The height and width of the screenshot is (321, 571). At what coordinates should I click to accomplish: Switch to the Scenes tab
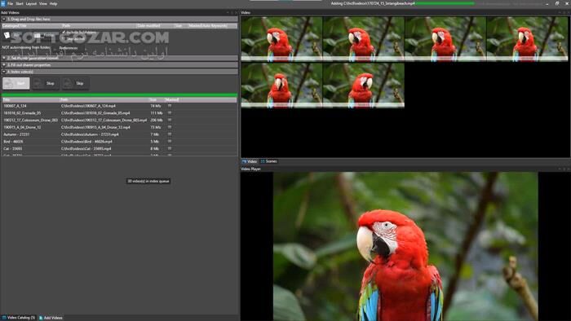click(268, 161)
